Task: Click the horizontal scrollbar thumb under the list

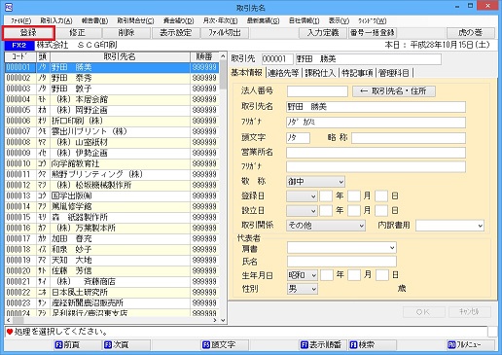Action: (x=18, y=320)
